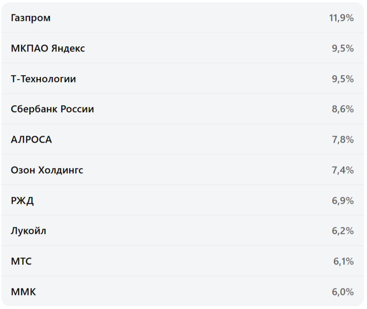Click the 6,1% value for МТС
The height and width of the screenshot is (309, 367).
(343, 261)
